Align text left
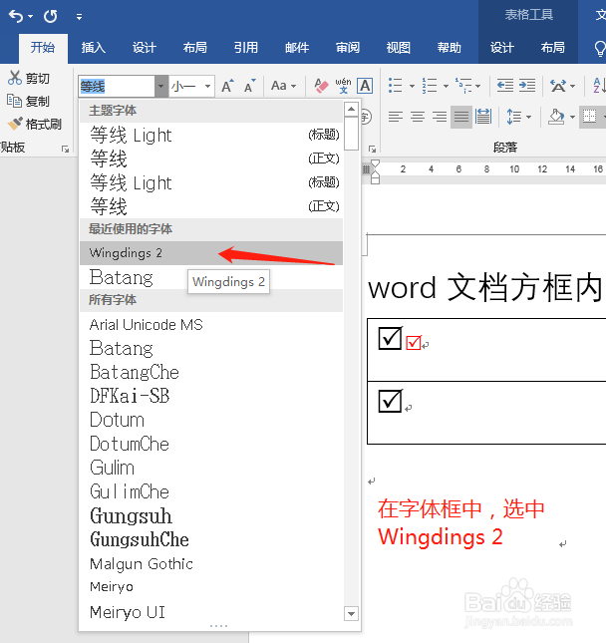 point(396,117)
